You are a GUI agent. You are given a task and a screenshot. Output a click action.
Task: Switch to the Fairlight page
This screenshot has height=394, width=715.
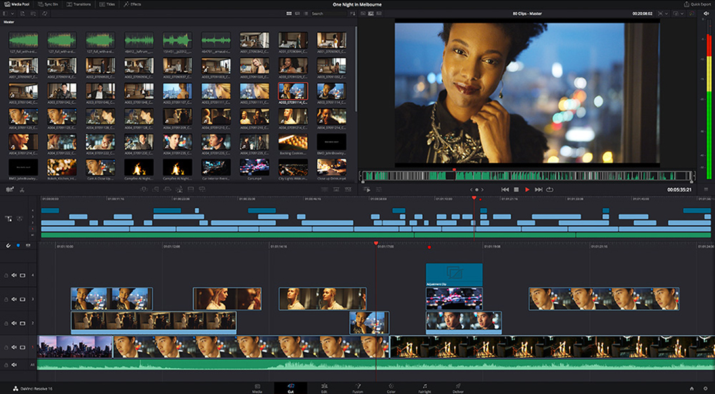point(425,388)
